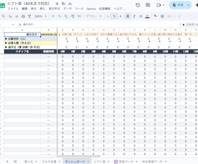
Task: Star the シフト表 document
Action: point(57,4)
